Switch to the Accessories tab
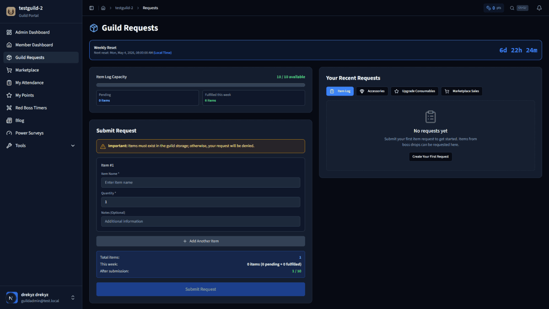This screenshot has height=309, width=549. [372, 91]
